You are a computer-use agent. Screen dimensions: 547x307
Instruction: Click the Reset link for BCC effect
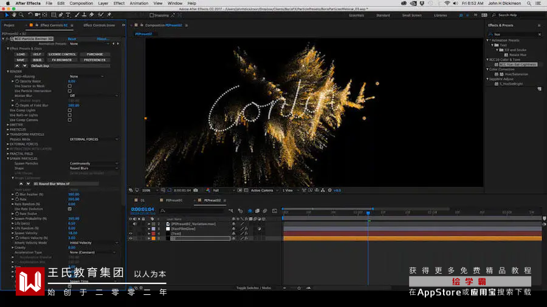pos(72,39)
